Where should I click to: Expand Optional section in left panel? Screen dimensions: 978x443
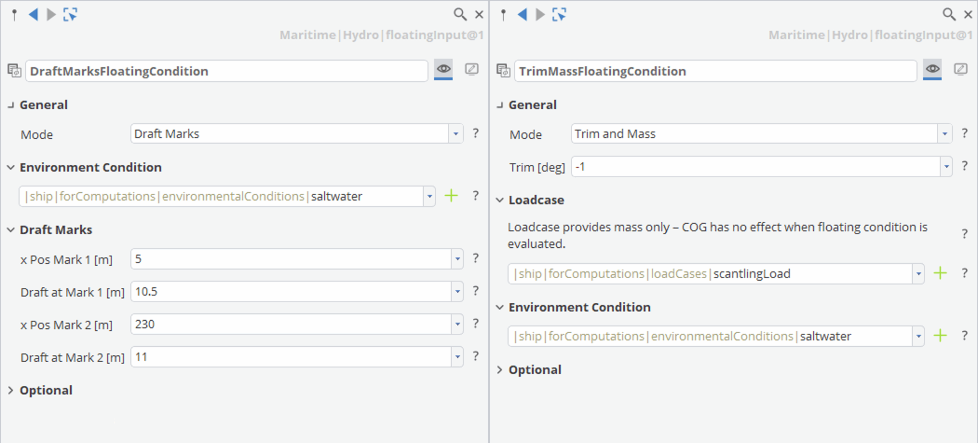(11, 390)
